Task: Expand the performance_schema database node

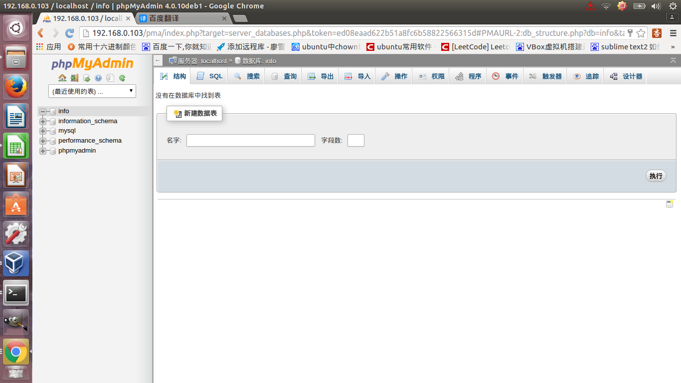Action: [43, 141]
